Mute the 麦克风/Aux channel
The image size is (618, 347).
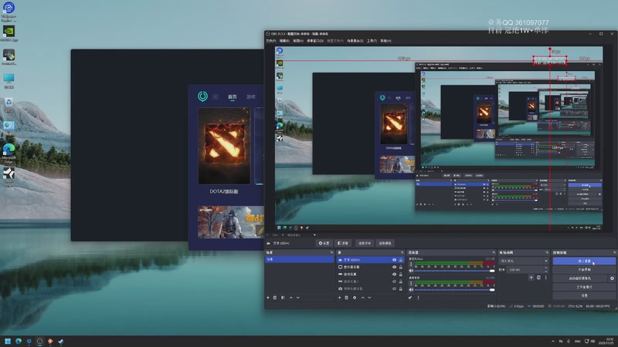click(411, 271)
